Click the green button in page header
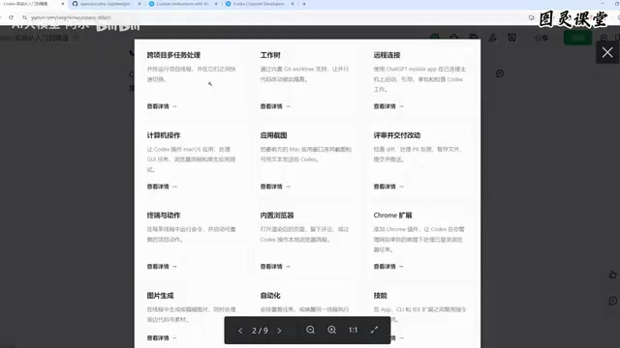The height and width of the screenshot is (348, 620). pyautogui.click(x=577, y=38)
